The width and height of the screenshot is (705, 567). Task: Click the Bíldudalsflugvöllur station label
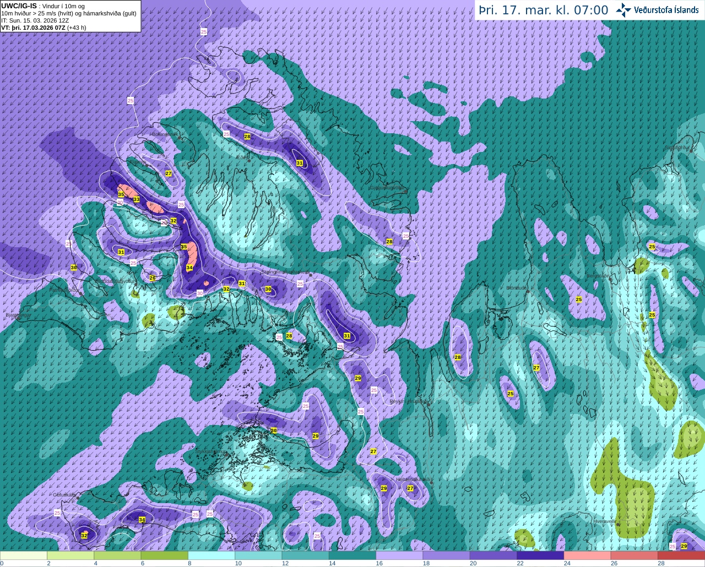115,281
